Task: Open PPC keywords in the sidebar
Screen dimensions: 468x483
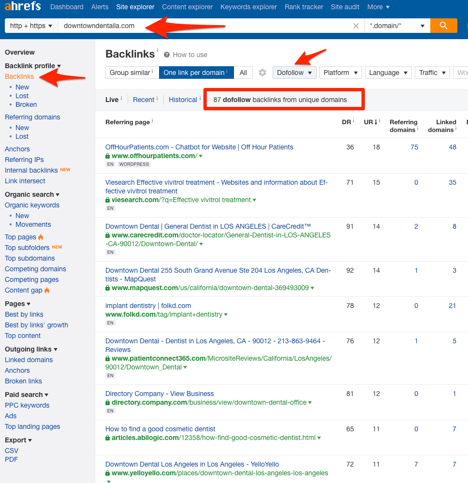Action: (x=27, y=406)
